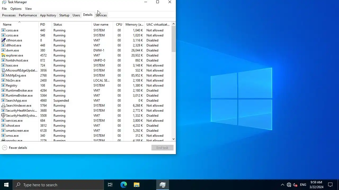The width and height of the screenshot is (339, 190).
Task: Click the SecurityHealthSystray shield icon
Action: tap(3, 116)
